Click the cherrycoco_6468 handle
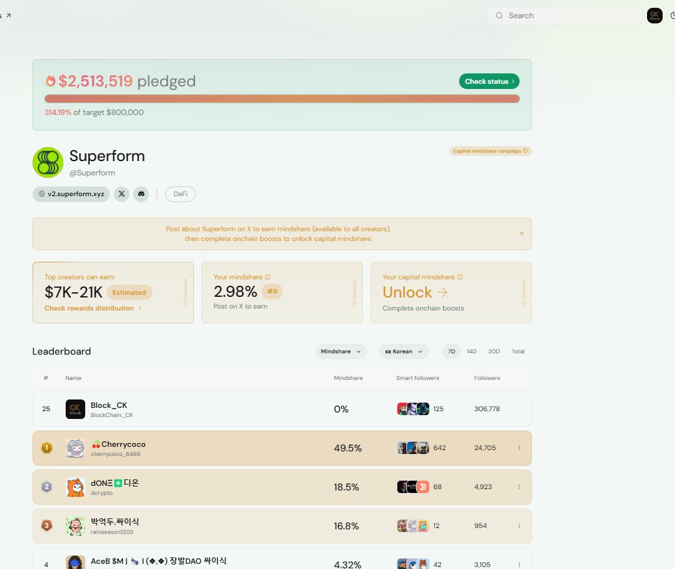 (115, 454)
